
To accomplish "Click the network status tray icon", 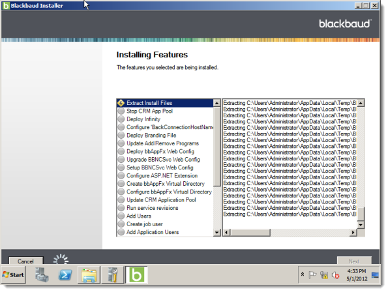I will (x=324, y=274).
